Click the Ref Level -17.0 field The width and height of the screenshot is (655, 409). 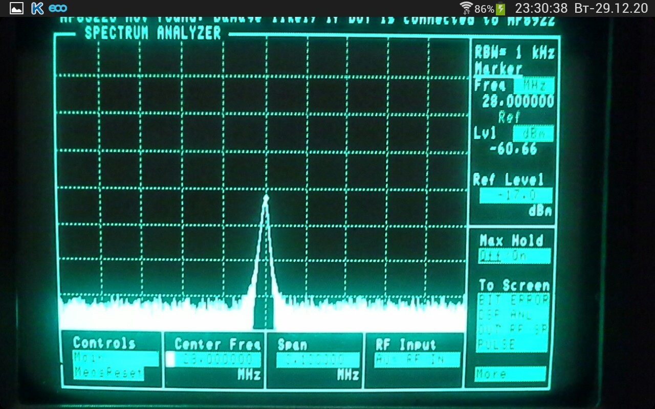pos(516,195)
